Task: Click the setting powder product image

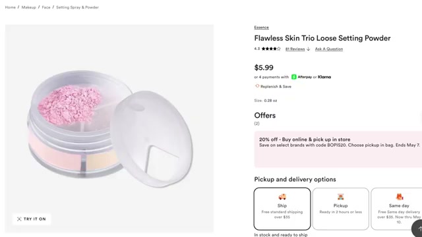Action: [x=109, y=128]
